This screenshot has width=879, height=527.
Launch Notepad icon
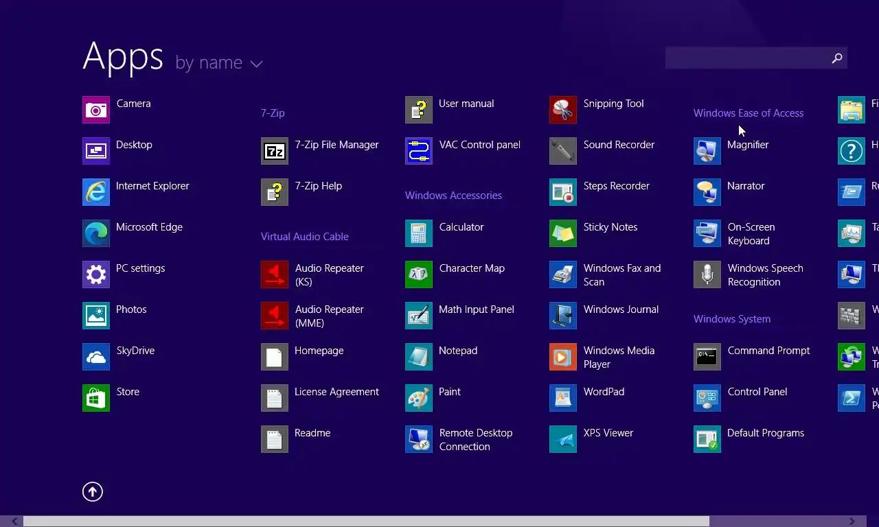coord(419,357)
